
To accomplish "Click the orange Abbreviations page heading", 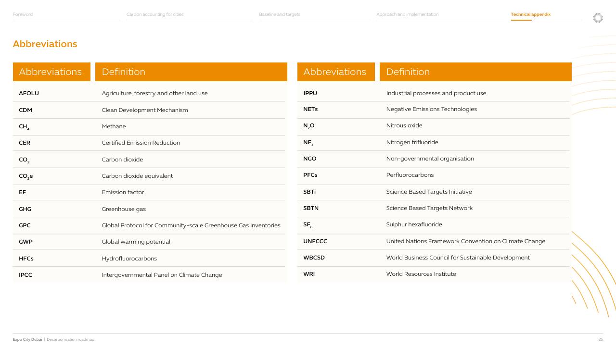I will click(45, 44).
